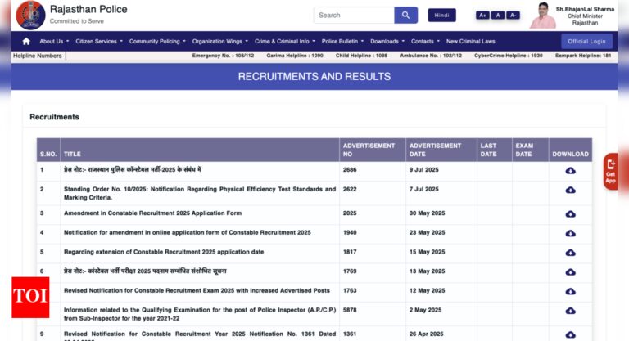Click Child Helpline : 1098 text

(x=361, y=56)
